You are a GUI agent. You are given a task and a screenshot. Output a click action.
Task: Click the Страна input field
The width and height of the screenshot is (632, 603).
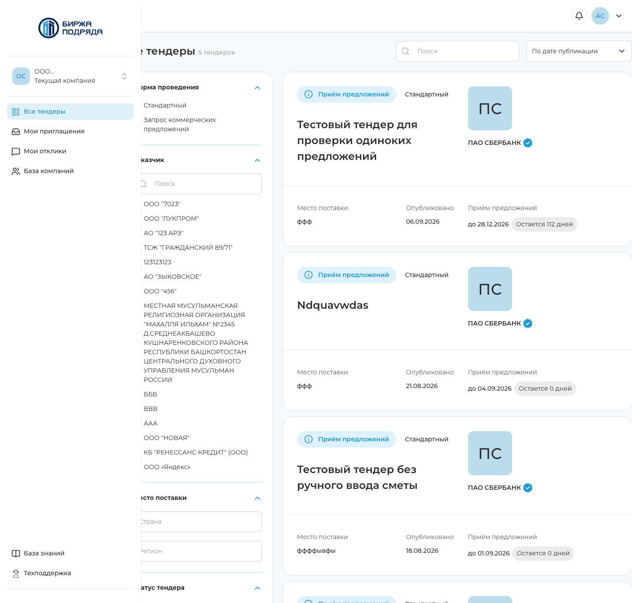tap(201, 522)
